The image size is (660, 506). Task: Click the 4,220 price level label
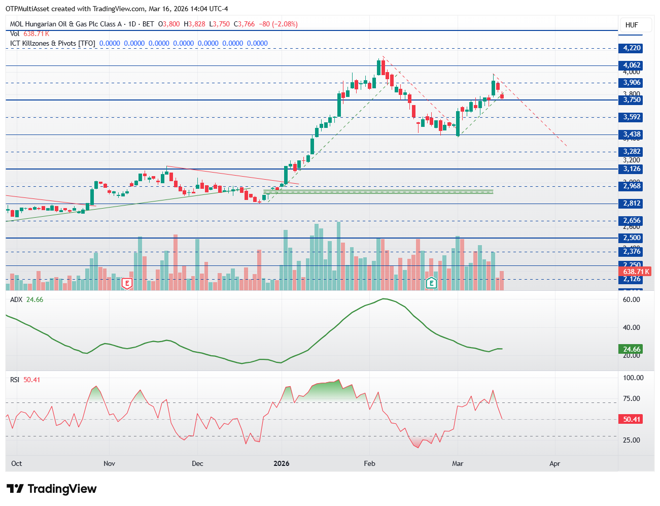[632, 48]
